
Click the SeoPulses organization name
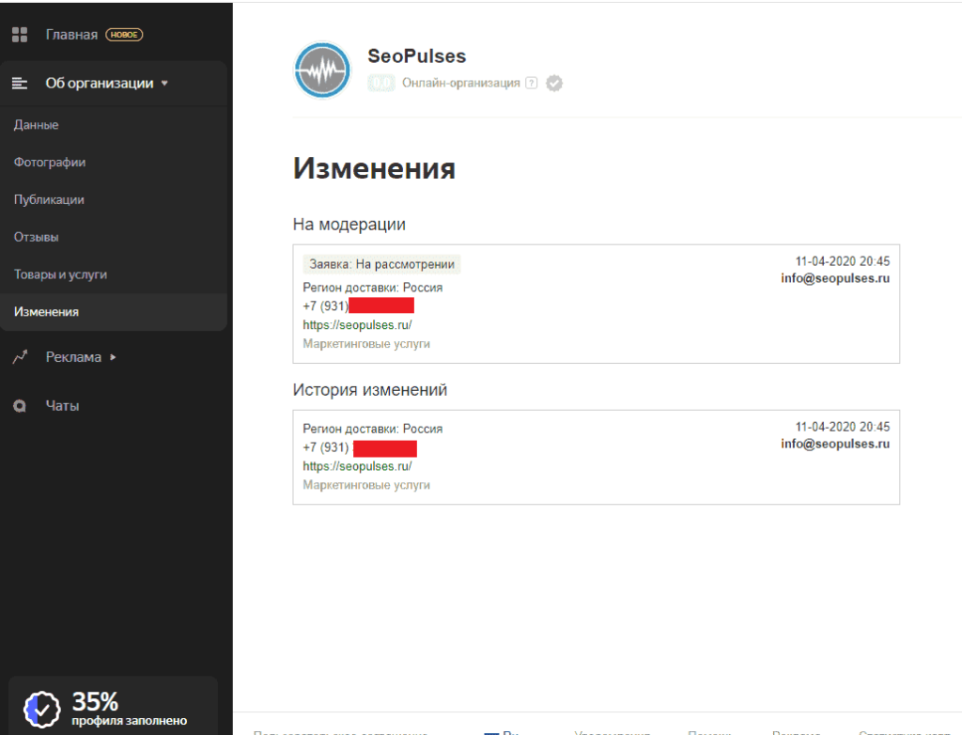[x=416, y=55]
